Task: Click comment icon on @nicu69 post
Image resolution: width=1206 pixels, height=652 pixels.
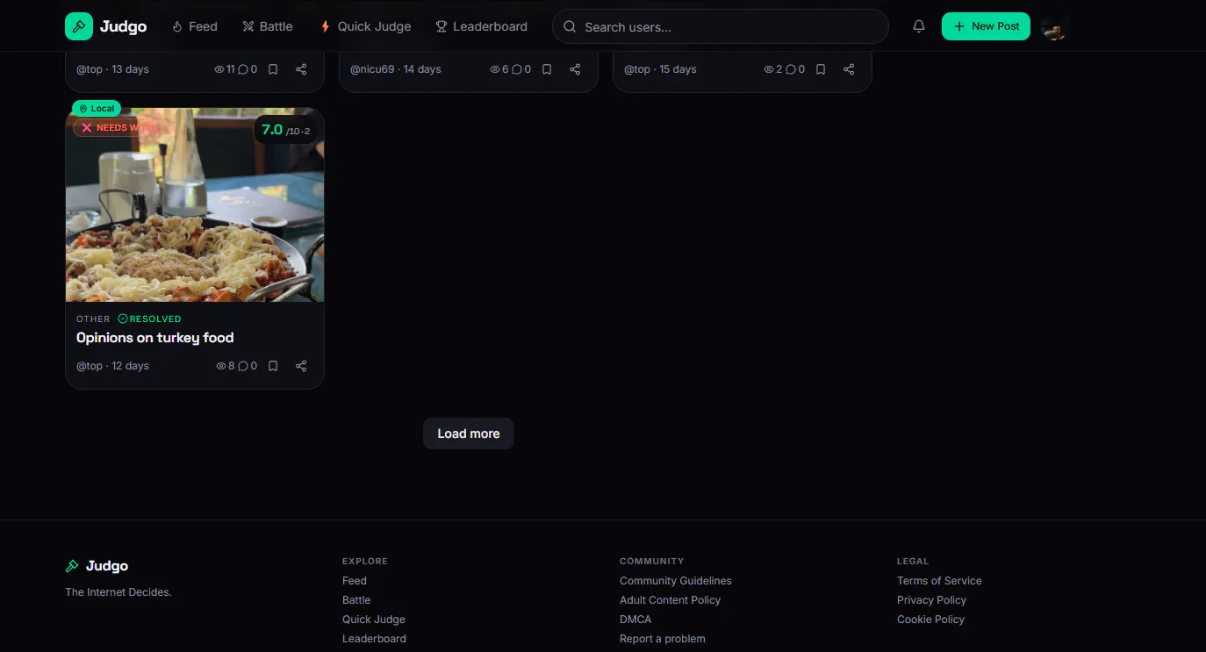Action: [517, 69]
